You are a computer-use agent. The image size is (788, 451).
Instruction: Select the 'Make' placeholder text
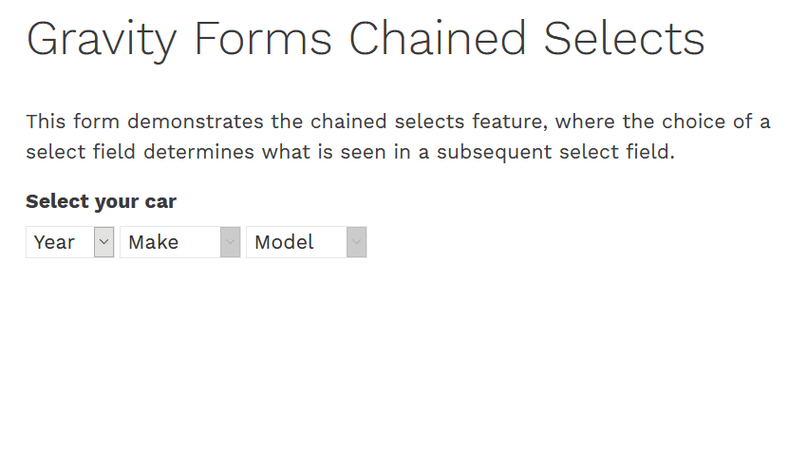[153, 242]
